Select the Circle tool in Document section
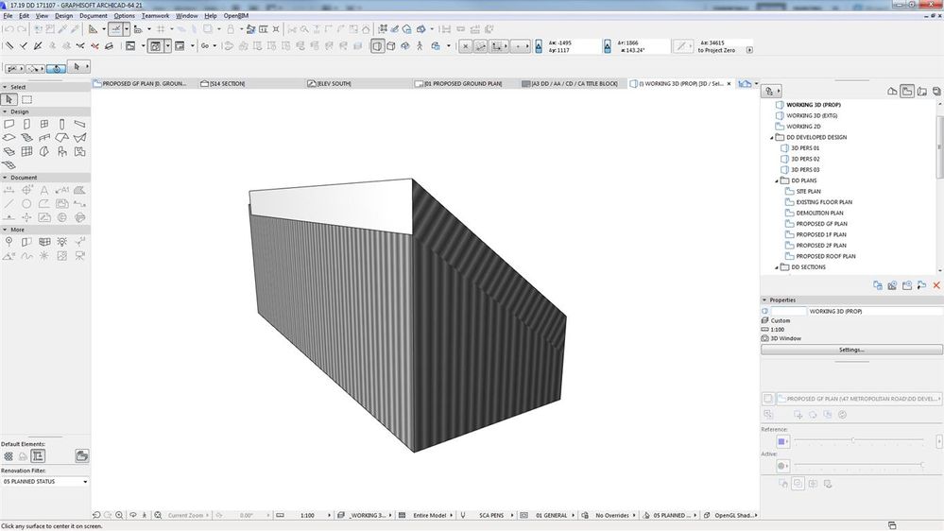The image size is (944, 531). (26, 204)
